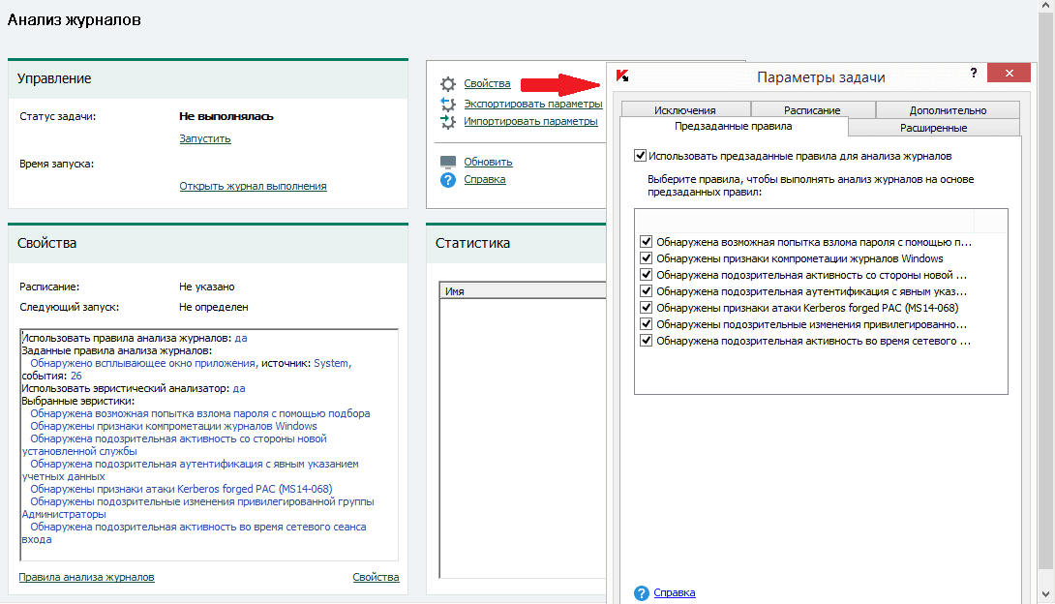Open the Открыть журнал выполнения link
The width and height of the screenshot is (1055, 604).
[x=253, y=186]
